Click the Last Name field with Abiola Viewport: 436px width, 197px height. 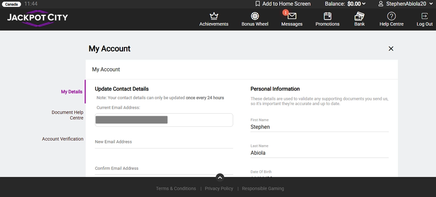[x=319, y=153]
